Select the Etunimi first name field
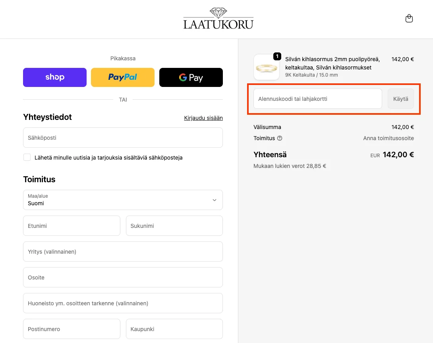 (72, 226)
